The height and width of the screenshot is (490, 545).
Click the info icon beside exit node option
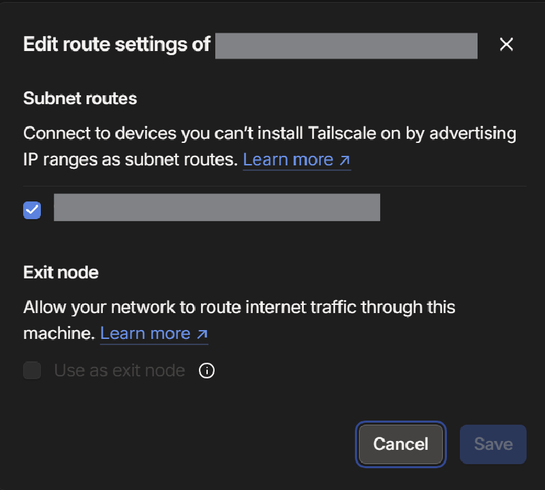point(206,371)
